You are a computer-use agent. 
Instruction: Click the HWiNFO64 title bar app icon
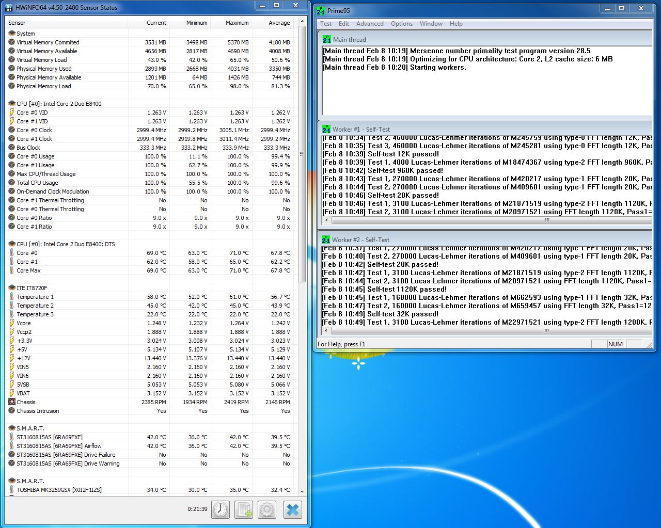[x=10, y=8]
